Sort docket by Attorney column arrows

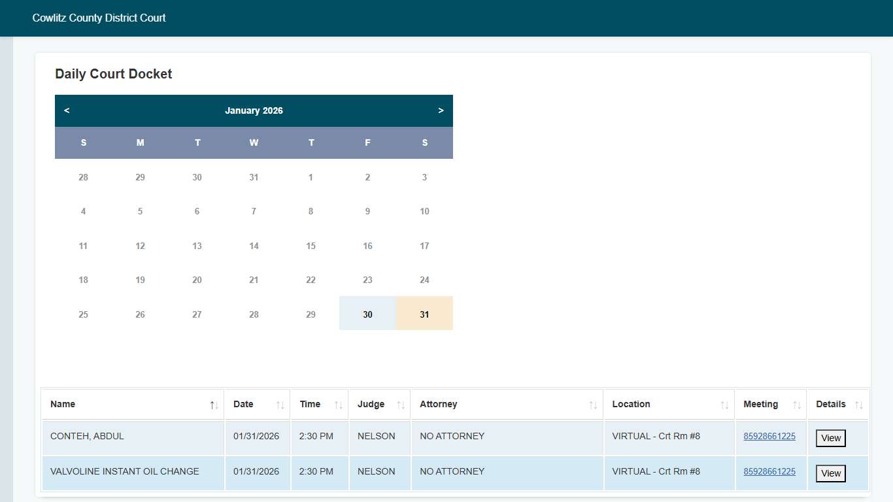pos(593,405)
